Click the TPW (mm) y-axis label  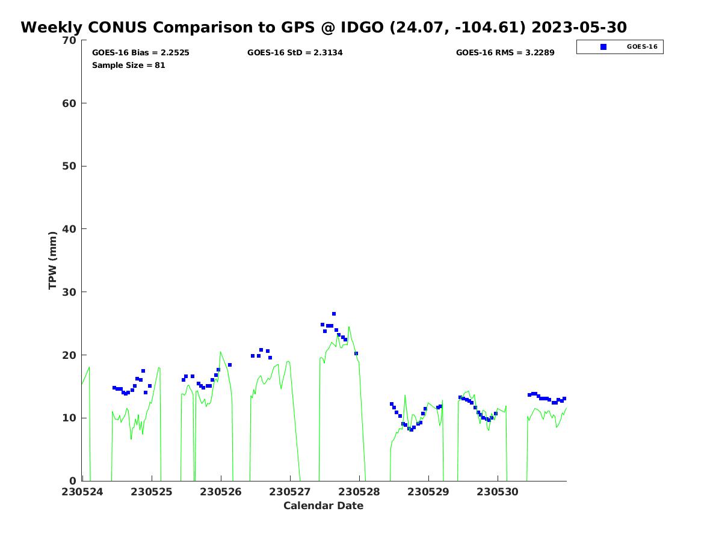[x=53, y=260]
